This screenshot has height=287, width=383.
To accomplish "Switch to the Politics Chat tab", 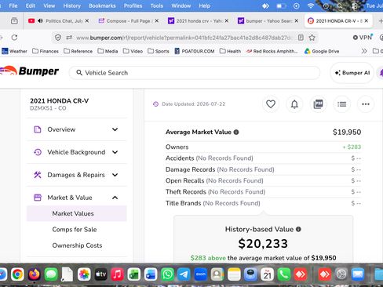I will click(x=58, y=20).
